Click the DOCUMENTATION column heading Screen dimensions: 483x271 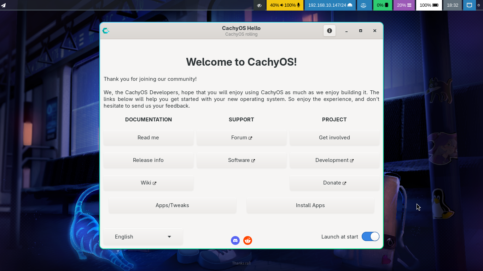click(x=149, y=120)
